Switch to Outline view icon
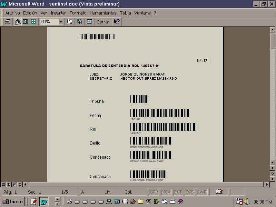This screenshot has width=276, height=207. [x=20, y=184]
